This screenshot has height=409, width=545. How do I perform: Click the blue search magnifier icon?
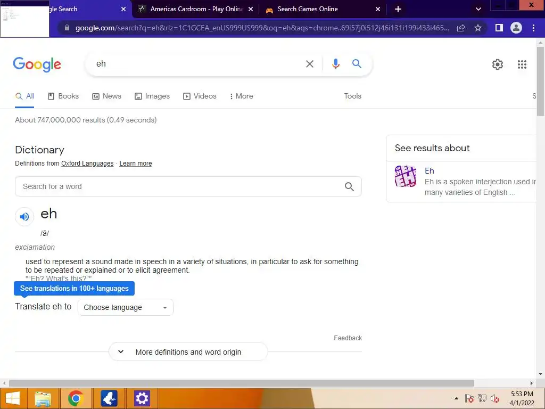(357, 64)
